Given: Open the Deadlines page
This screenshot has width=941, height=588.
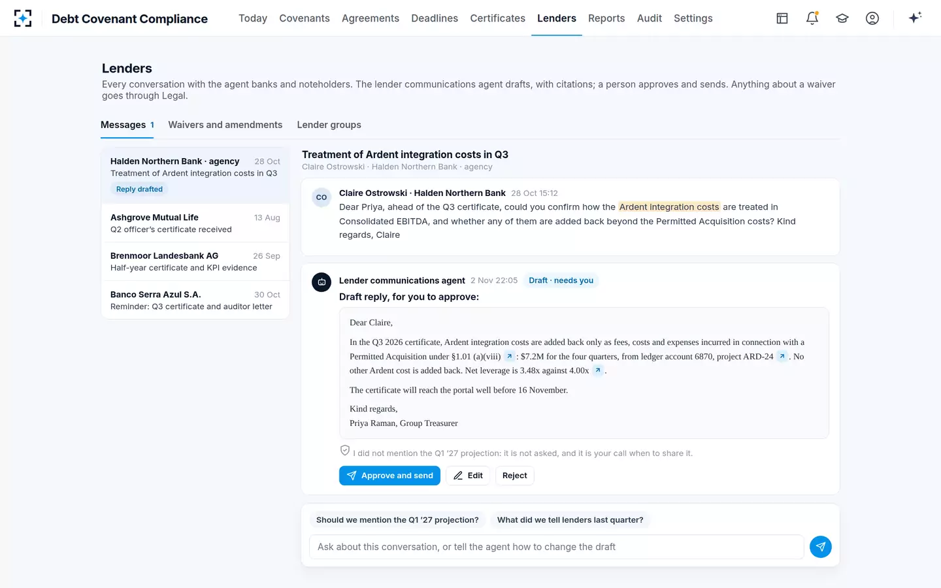Looking at the screenshot, I should click(435, 18).
